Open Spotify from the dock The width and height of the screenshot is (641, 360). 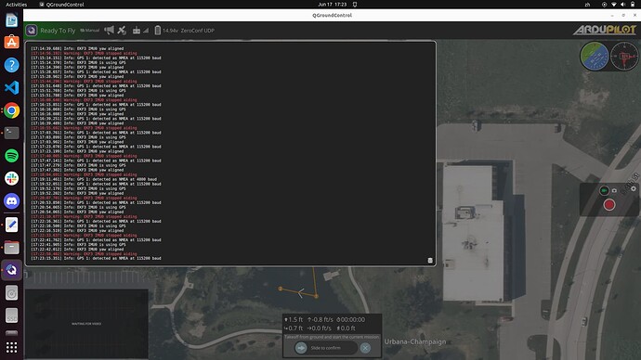coord(11,156)
